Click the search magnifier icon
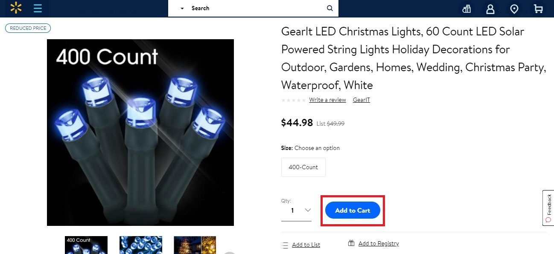The image size is (554, 254). click(x=329, y=8)
